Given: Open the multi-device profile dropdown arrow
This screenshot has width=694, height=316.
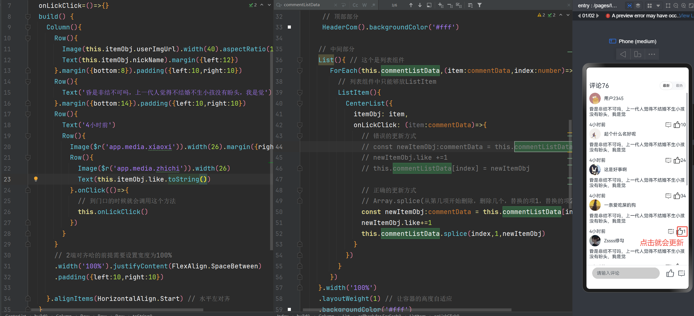Looking at the screenshot, I should tap(658, 6).
